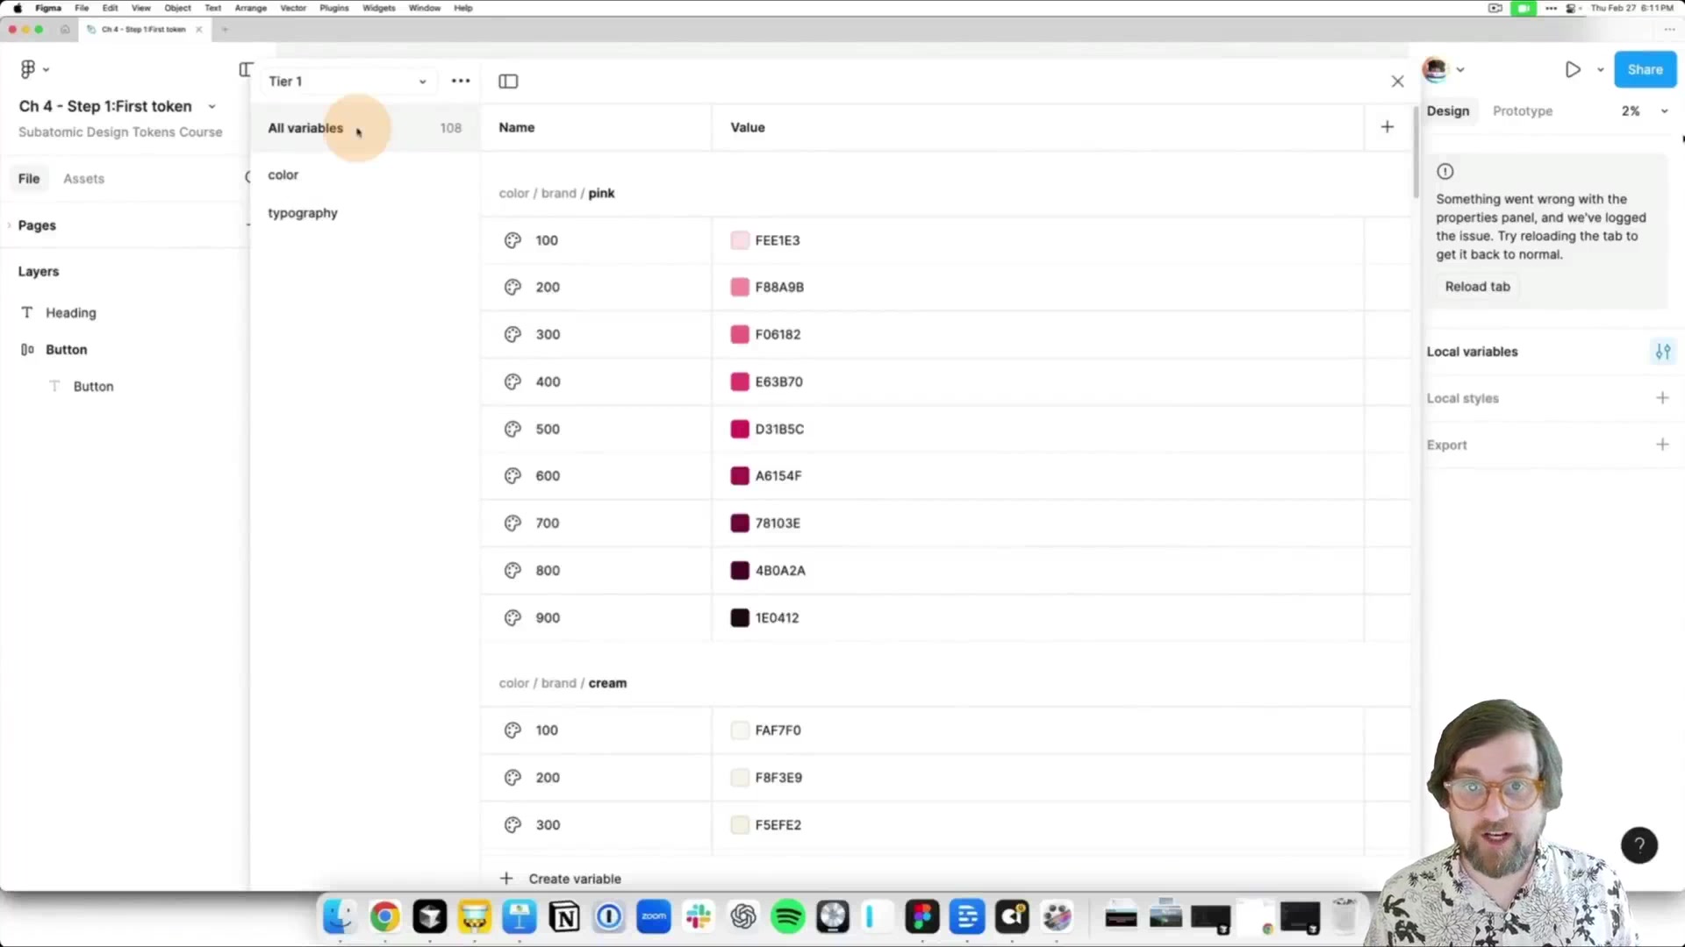The height and width of the screenshot is (947, 1685).
Task: Click the 2% zoom level value
Action: [1630, 111]
